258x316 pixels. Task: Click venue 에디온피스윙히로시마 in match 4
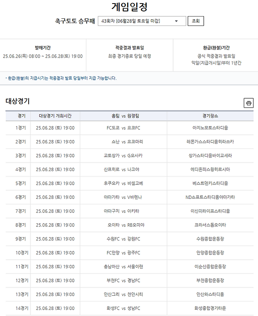coord(210,169)
